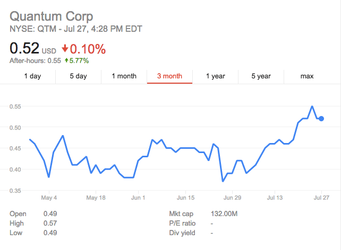Show the 1 year price history
This screenshot has width=341, height=250.
[216, 76]
